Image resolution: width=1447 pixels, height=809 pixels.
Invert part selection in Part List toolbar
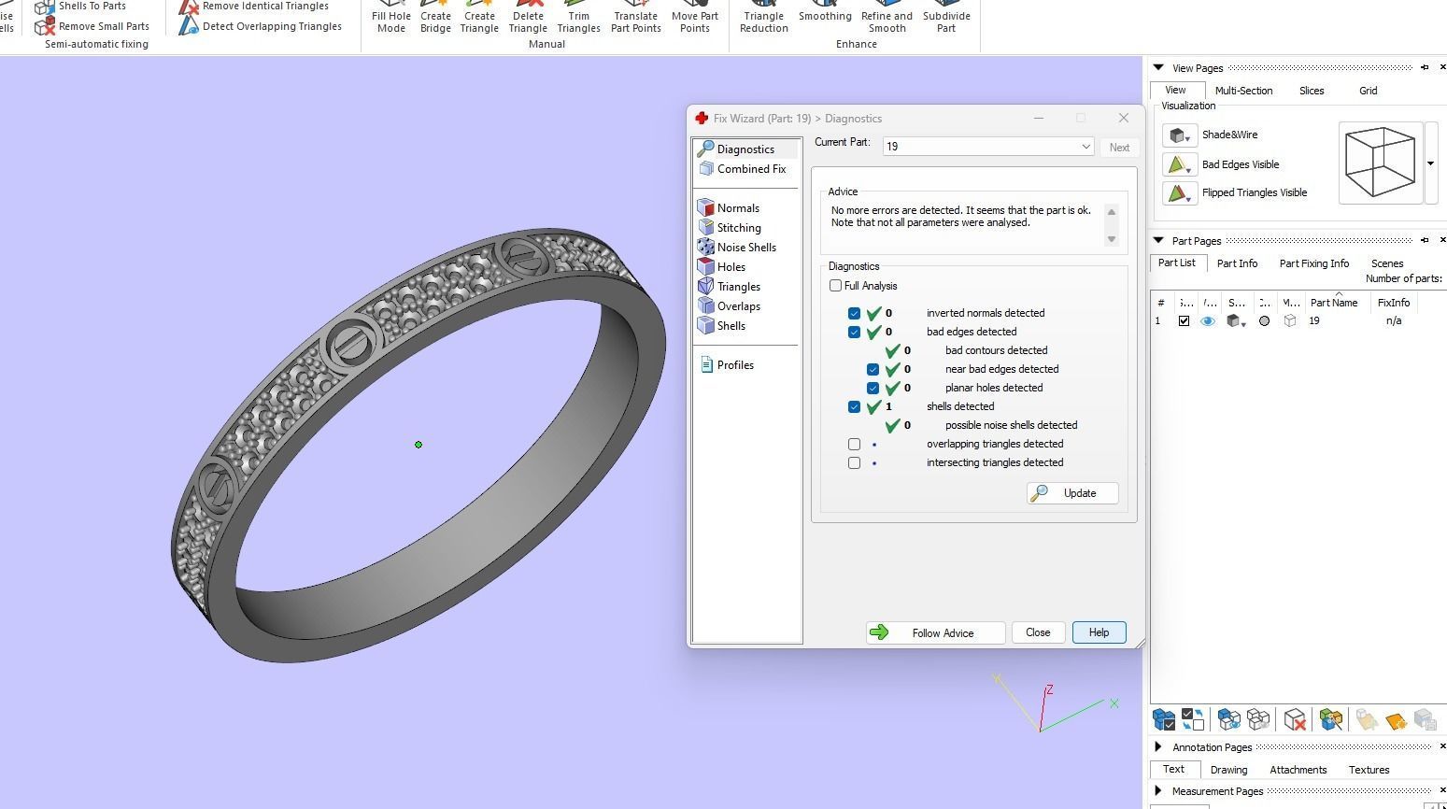coord(1193,719)
